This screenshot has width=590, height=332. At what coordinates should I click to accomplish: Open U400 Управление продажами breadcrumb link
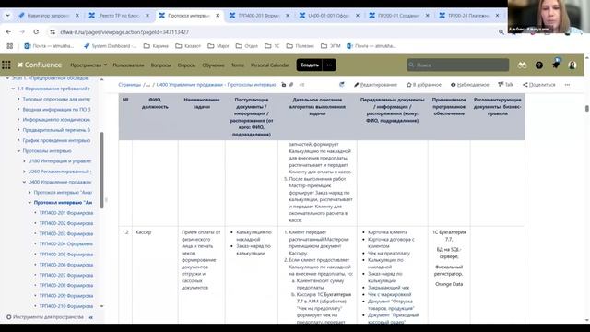[216, 85]
